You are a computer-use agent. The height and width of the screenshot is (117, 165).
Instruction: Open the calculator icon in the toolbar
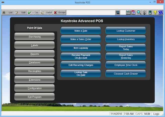click(x=128, y=13)
